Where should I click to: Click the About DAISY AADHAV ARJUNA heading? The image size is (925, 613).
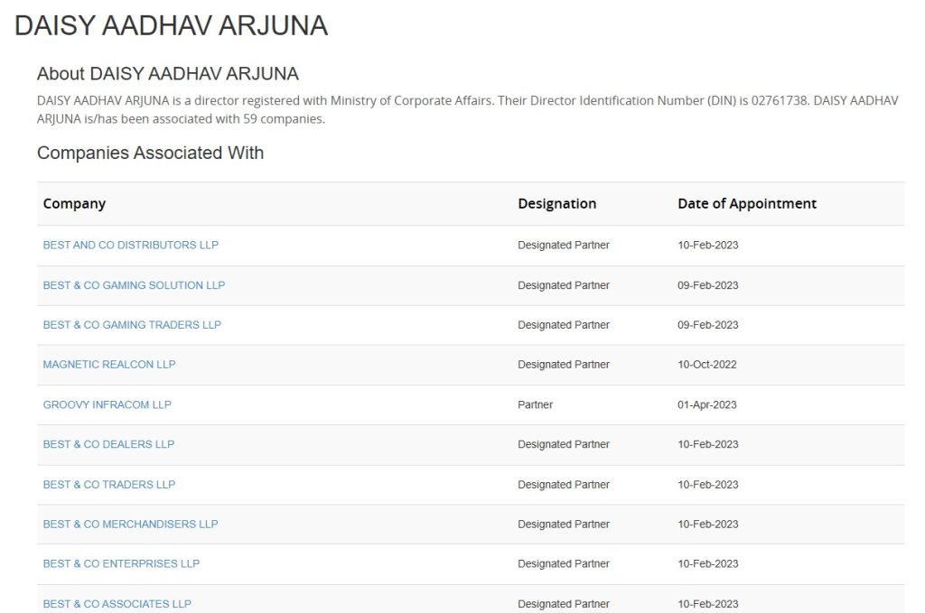(167, 73)
